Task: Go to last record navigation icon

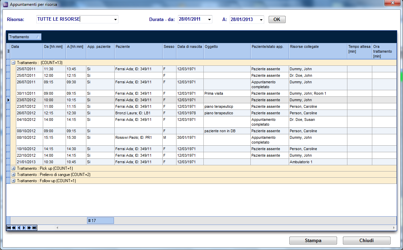Action: coord(35,228)
